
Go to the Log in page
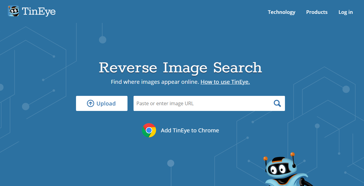pyautogui.click(x=346, y=12)
